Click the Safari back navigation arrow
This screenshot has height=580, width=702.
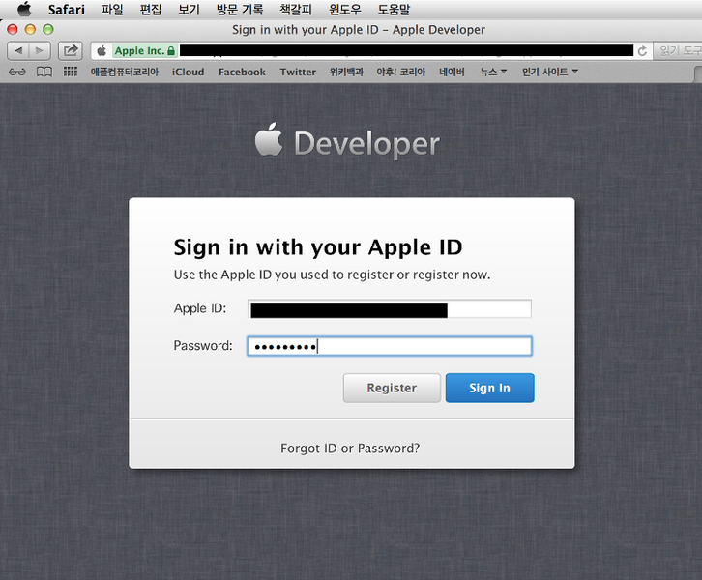tap(18, 50)
